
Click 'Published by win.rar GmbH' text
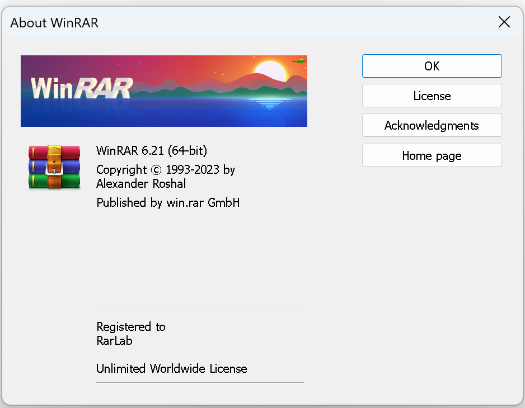(x=168, y=203)
